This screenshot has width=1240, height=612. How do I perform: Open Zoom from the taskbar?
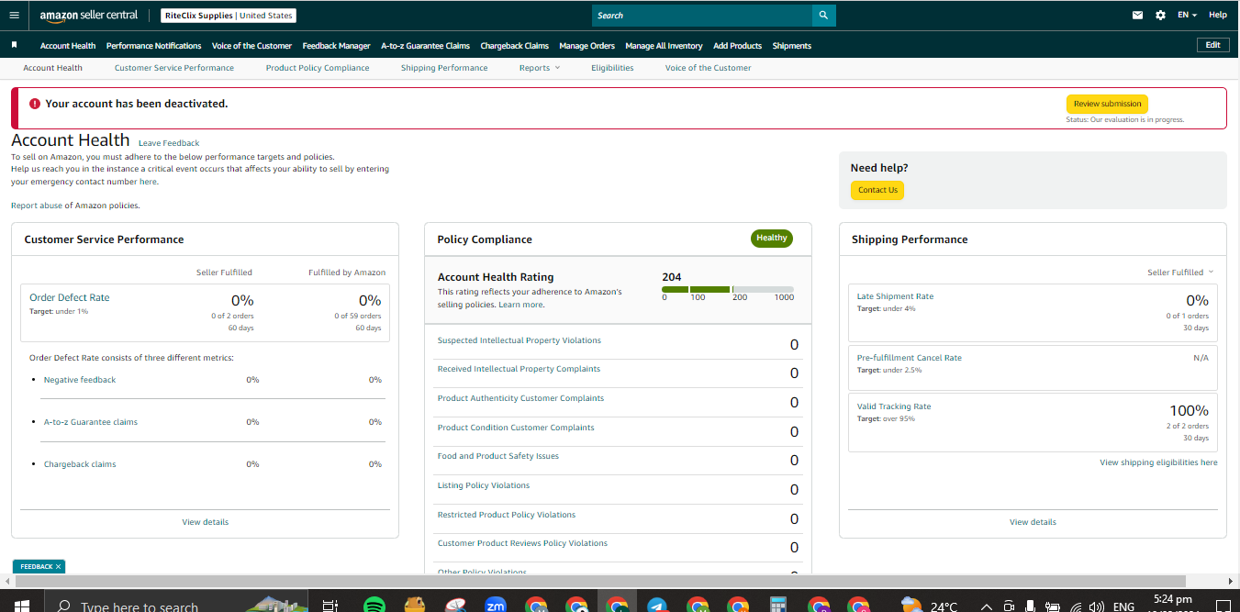tap(496, 606)
